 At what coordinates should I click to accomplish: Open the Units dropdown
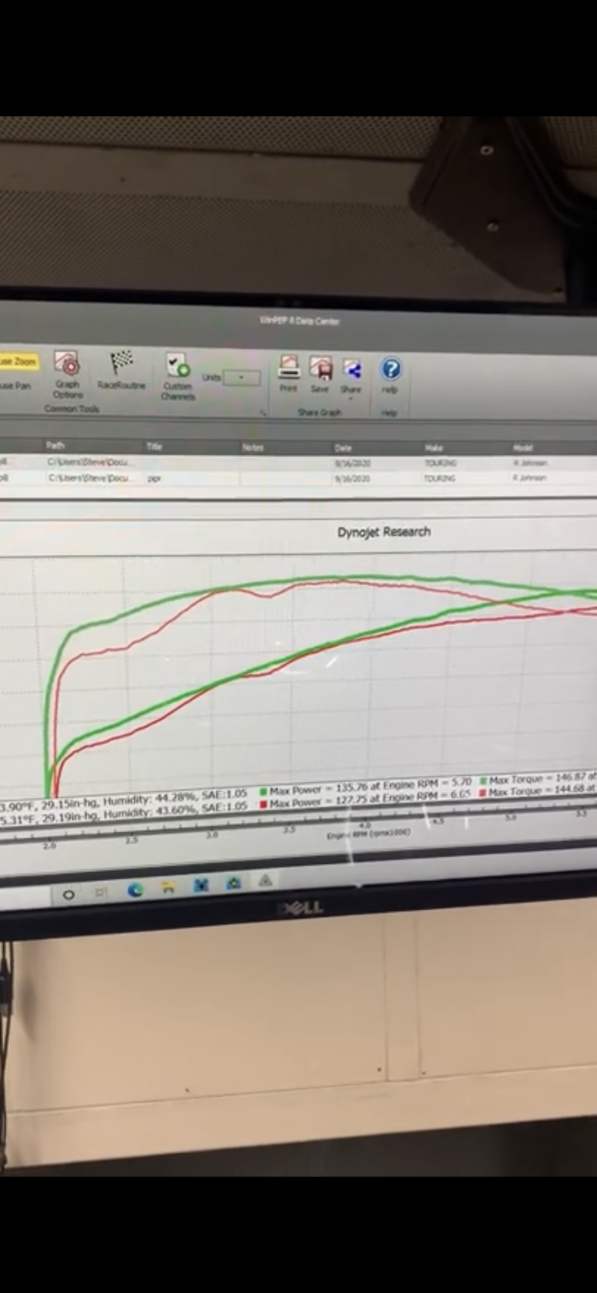tap(241, 378)
